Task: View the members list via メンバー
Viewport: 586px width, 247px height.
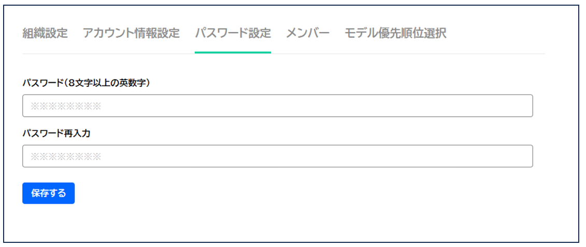Action: [308, 34]
